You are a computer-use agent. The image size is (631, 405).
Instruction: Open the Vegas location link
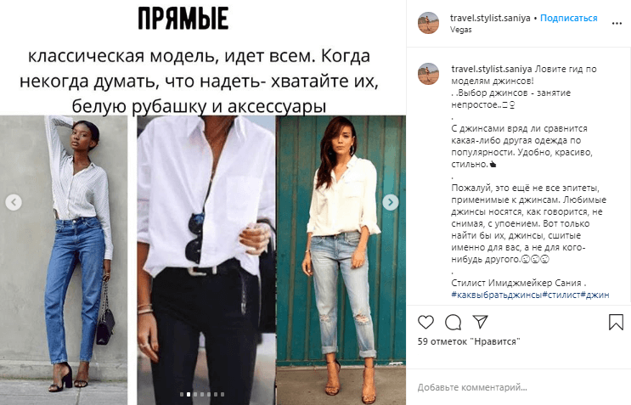click(x=460, y=30)
